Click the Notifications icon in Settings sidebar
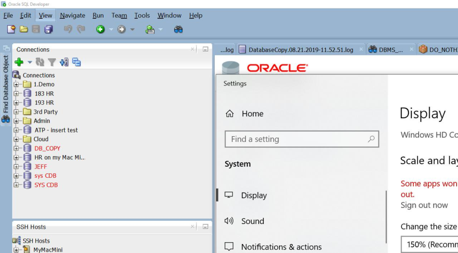This screenshot has height=253, width=458. click(x=229, y=247)
